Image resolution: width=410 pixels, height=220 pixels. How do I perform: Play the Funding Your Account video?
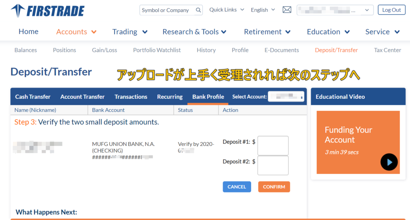[389, 162]
